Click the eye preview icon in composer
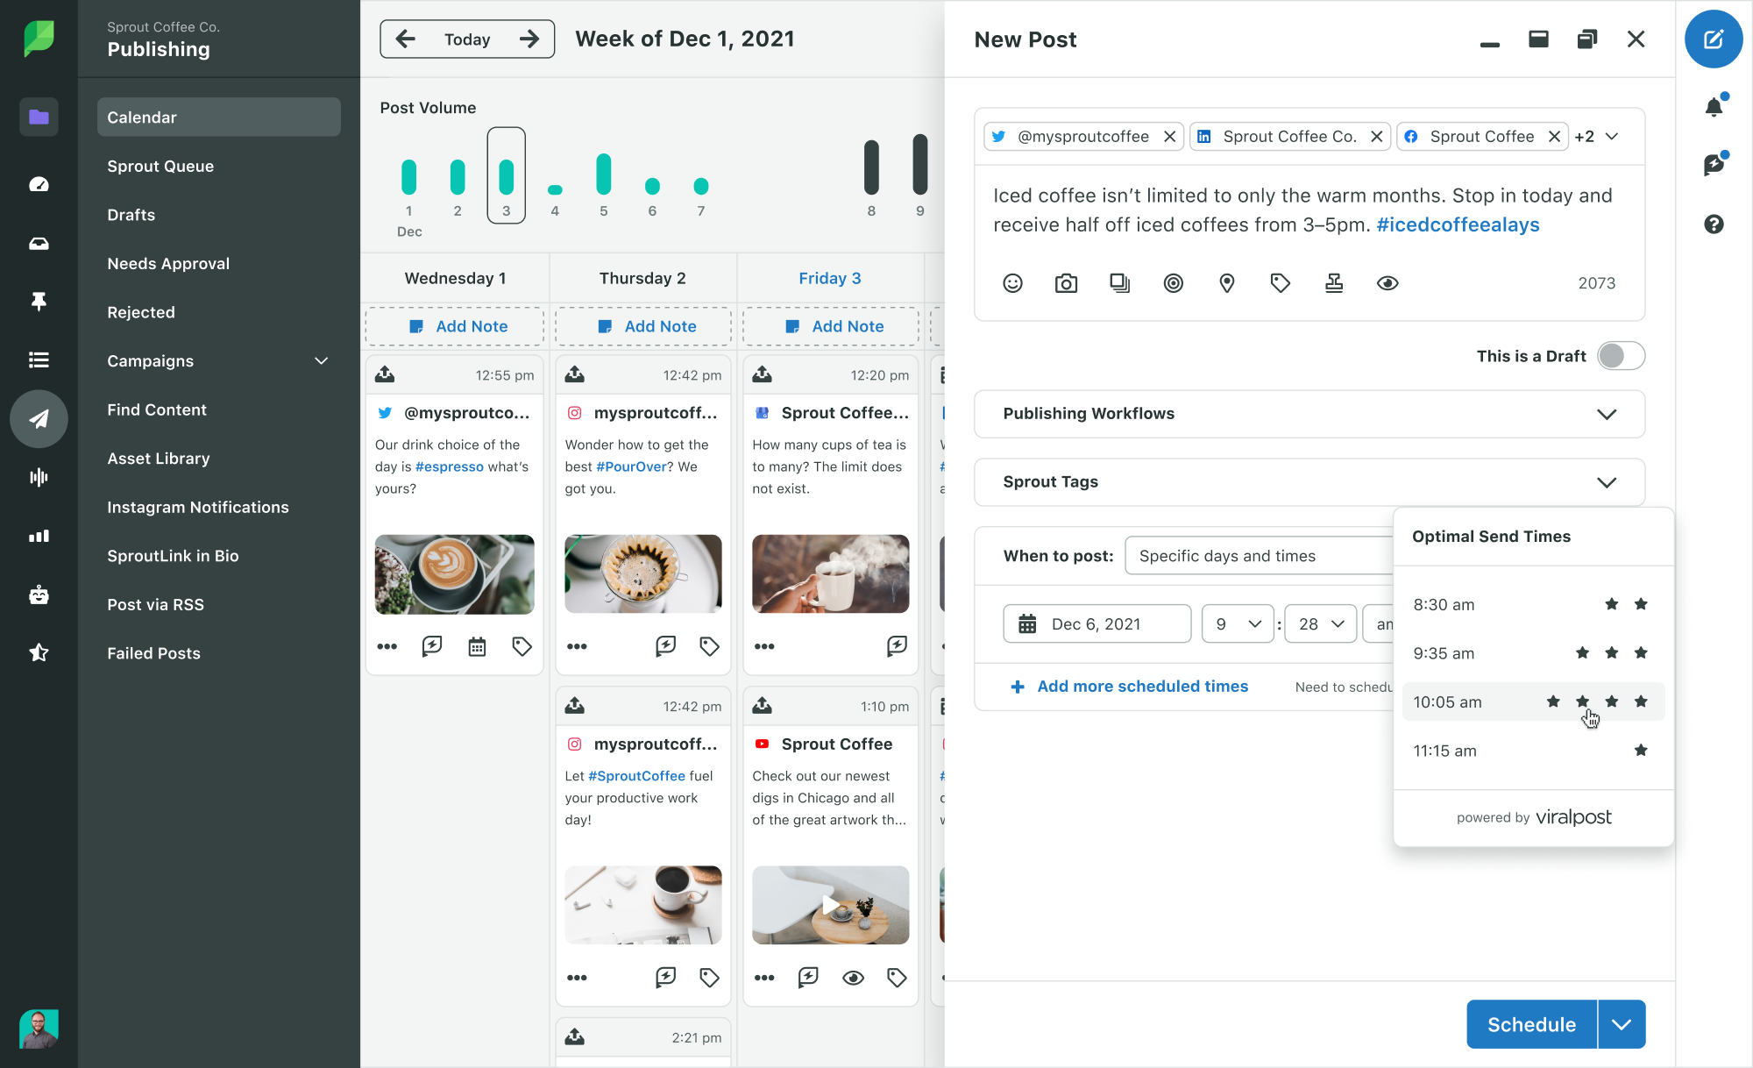The image size is (1753, 1068). [1387, 283]
